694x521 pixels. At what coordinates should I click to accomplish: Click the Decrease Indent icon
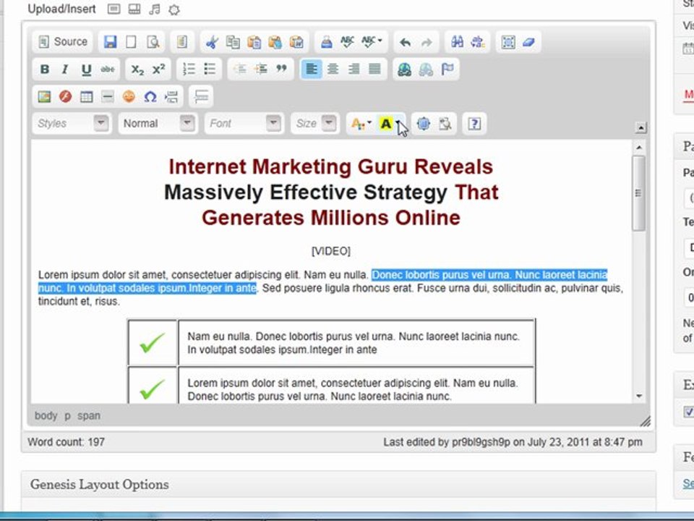tap(240, 69)
